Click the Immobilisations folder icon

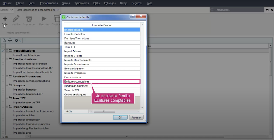[x=10, y=50]
